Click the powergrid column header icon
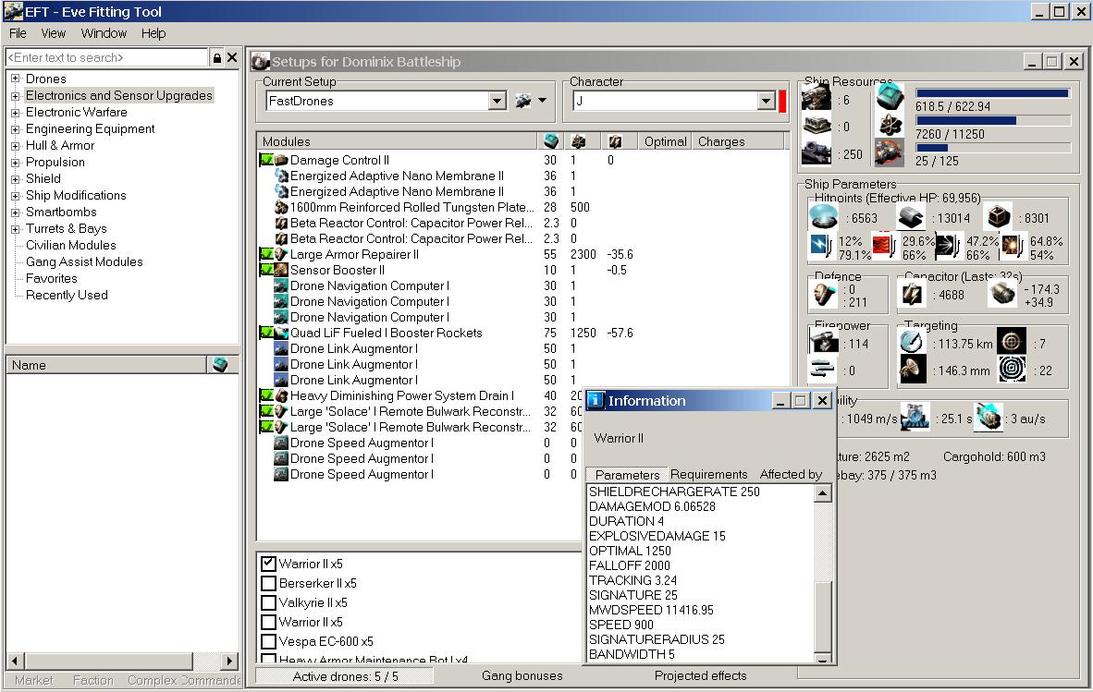This screenshot has width=1093, height=692. pos(579,141)
